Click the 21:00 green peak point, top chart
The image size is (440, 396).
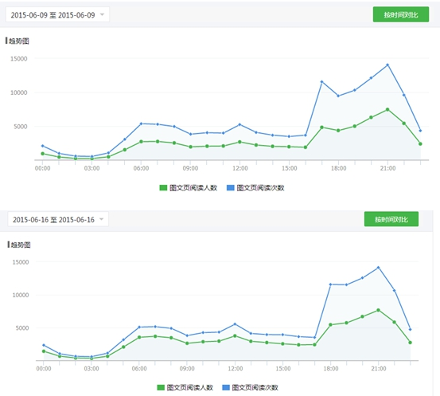[x=387, y=109]
